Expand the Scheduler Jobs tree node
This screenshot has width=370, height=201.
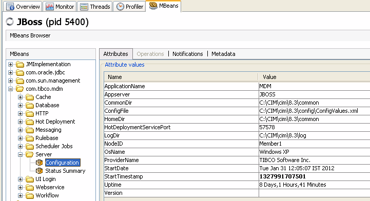pos(21,146)
